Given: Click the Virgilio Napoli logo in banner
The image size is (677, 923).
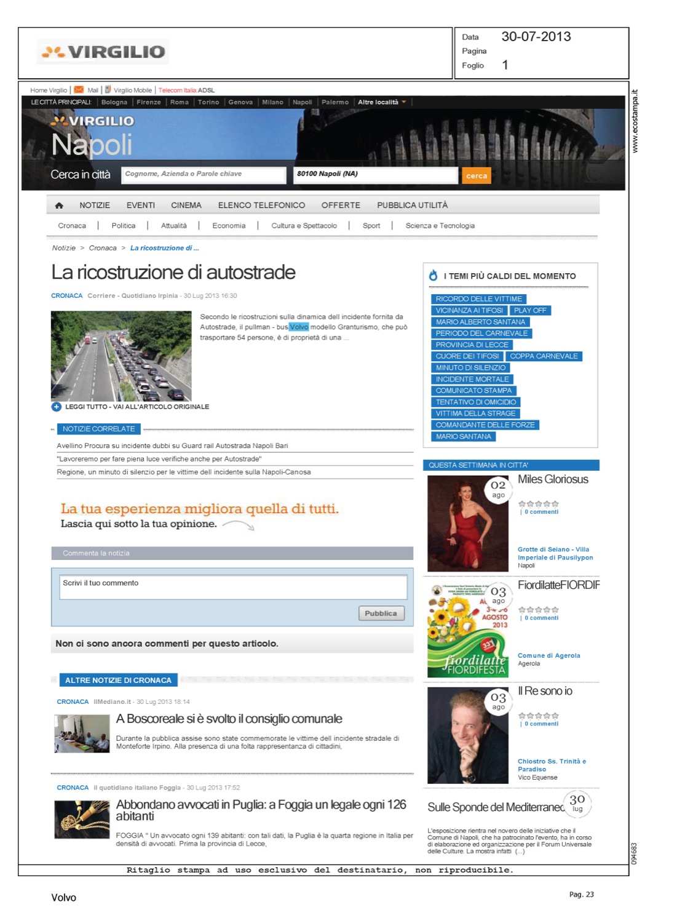Looking at the screenshot, I should (x=92, y=135).
